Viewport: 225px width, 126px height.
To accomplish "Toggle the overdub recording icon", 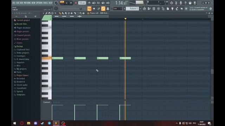I will (103, 3).
